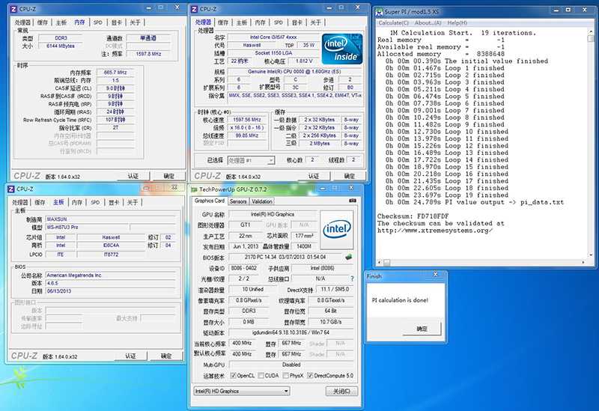Click the Intel logo in GPU-Z
The height and width of the screenshot is (411, 599).
(336, 230)
